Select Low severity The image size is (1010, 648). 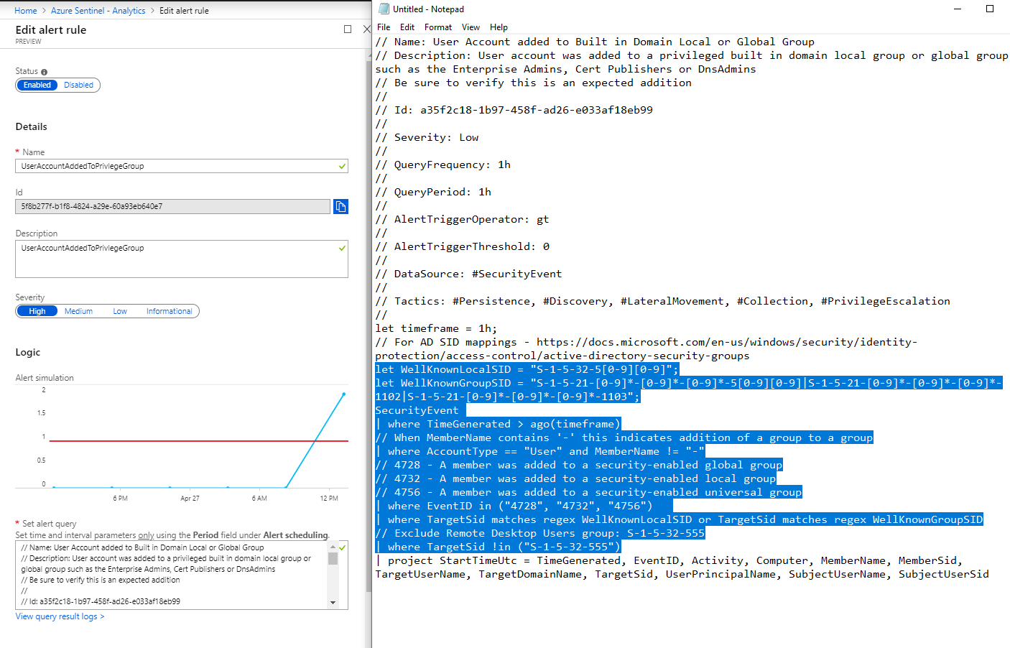pos(120,311)
